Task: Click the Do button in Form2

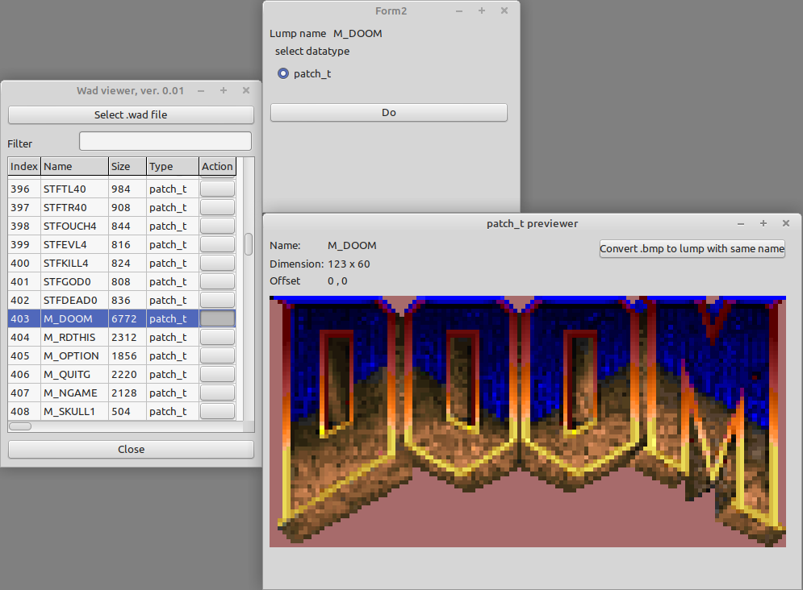Action: (x=389, y=113)
